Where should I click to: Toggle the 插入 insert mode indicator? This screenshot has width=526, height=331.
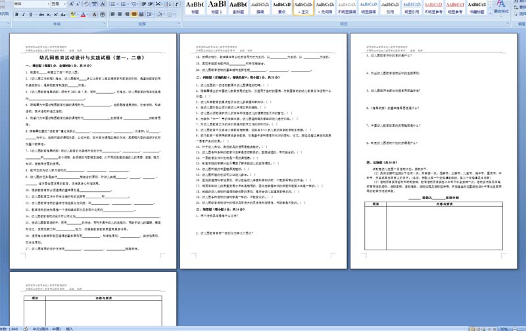[x=70, y=329]
